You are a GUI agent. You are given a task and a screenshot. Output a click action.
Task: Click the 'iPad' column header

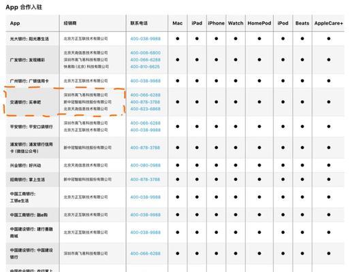pyautogui.click(x=197, y=23)
